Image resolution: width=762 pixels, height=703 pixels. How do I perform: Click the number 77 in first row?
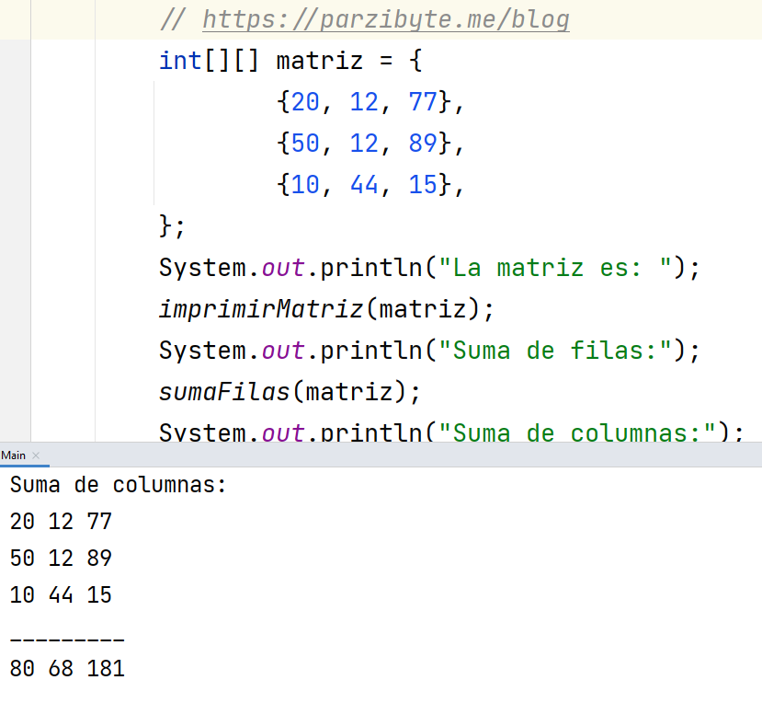tap(423, 102)
